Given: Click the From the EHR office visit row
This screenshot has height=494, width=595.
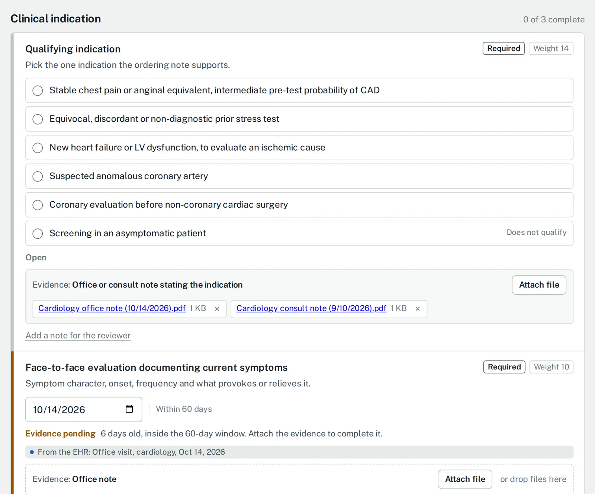Looking at the screenshot, I should pyautogui.click(x=299, y=452).
